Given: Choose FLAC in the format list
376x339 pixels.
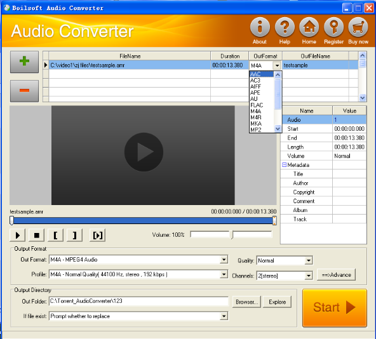Looking at the screenshot, I should 262,105.
